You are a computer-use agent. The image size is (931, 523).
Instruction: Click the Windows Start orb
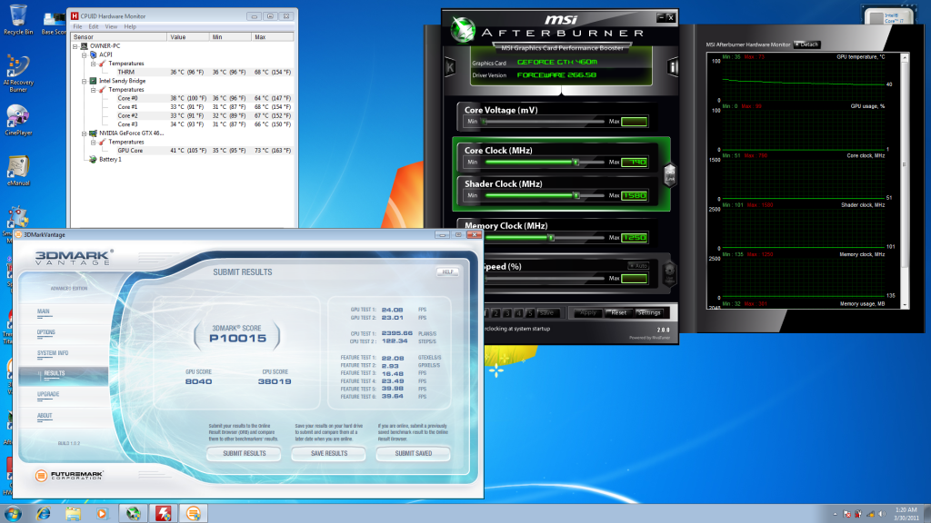pyautogui.click(x=13, y=514)
